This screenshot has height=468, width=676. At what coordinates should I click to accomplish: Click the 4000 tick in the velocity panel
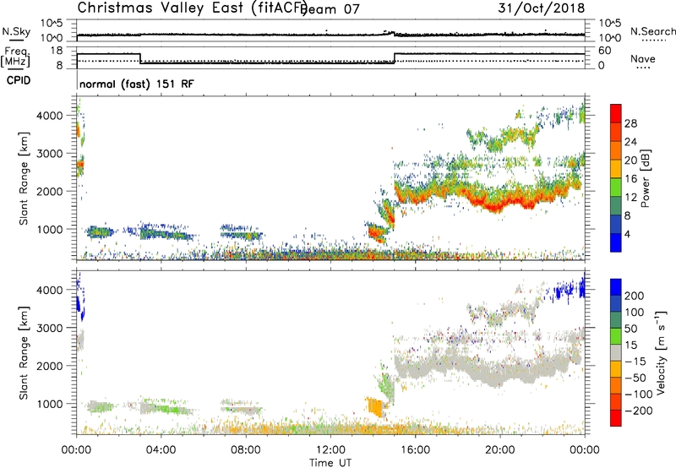pyautogui.click(x=49, y=290)
